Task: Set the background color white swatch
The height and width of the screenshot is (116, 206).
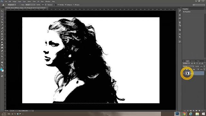Action: pyautogui.click(x=3, y=71)
